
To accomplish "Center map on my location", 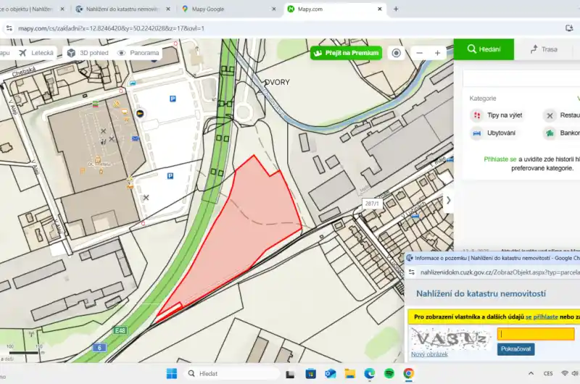I will [x=396, y=53].
